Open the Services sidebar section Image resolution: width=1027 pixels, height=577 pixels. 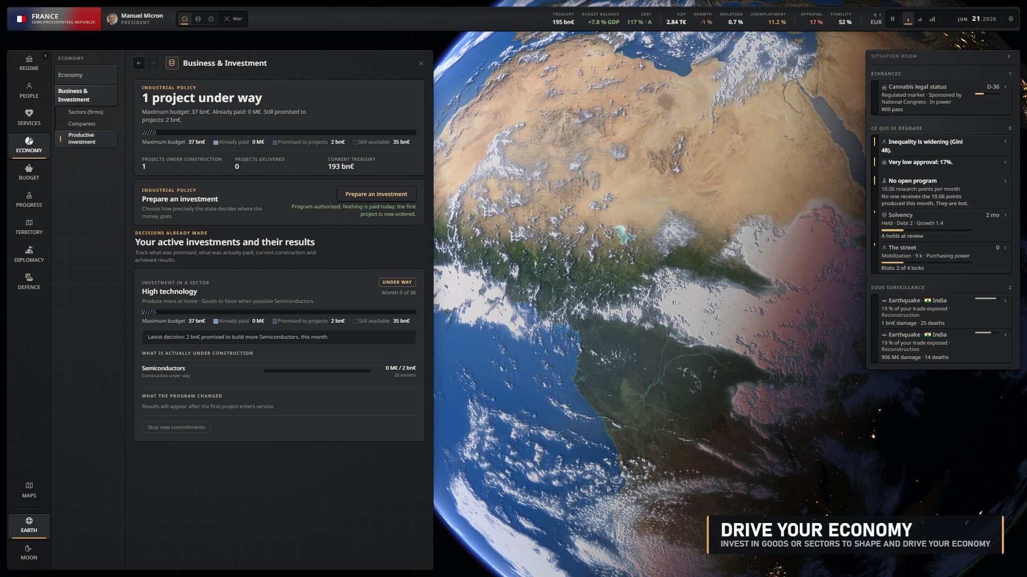(x=29, y=118)
